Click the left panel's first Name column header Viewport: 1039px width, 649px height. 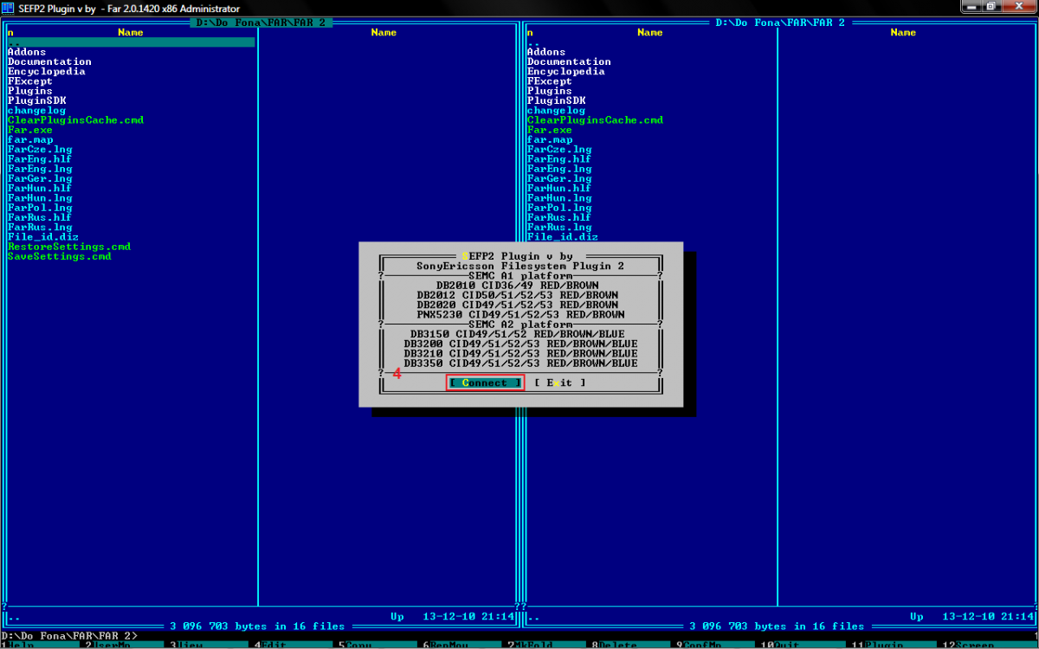pos(131,32)
